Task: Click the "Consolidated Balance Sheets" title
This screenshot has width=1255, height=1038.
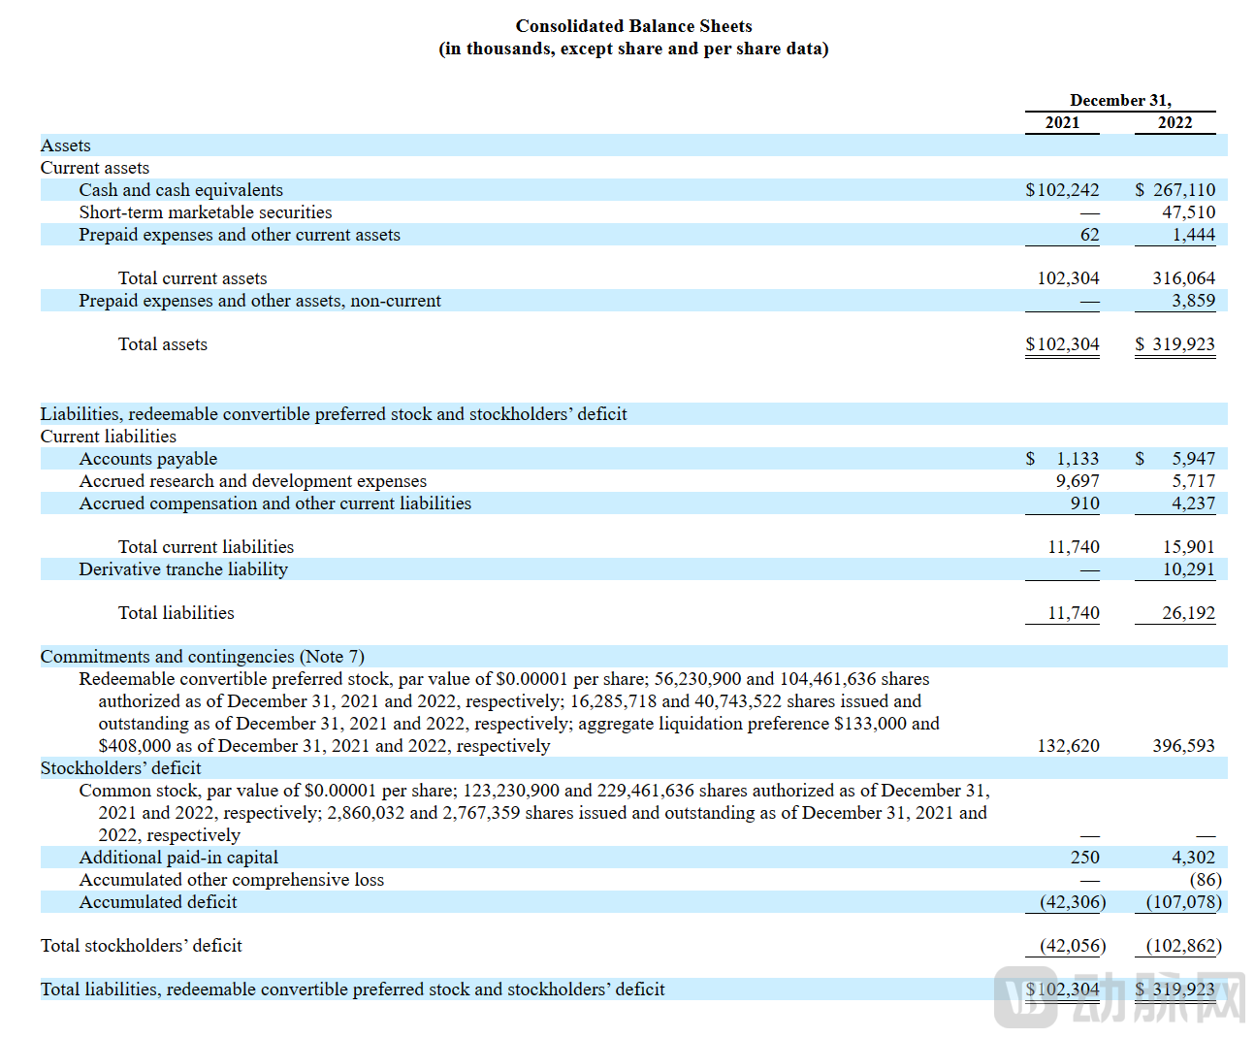Action: 633,26
